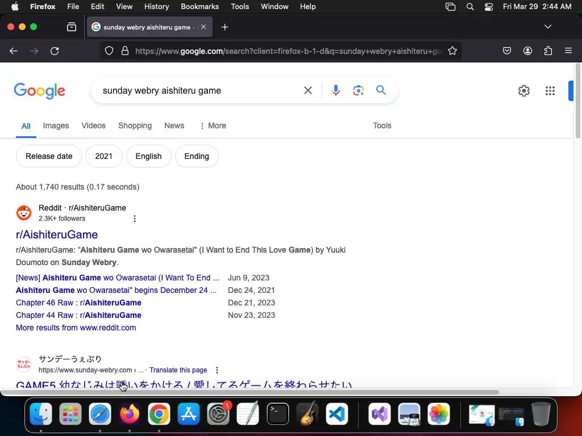Open the Firefox hamburger menu
The image size is (582, 436).
[x=568, y=51]
